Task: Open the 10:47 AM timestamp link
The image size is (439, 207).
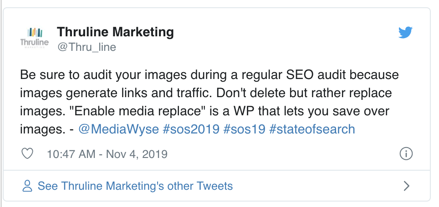Action: pos(71,154)
